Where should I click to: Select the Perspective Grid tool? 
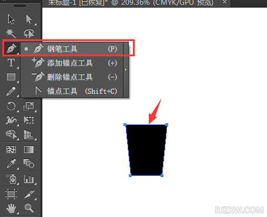click(x=29, y=134)
